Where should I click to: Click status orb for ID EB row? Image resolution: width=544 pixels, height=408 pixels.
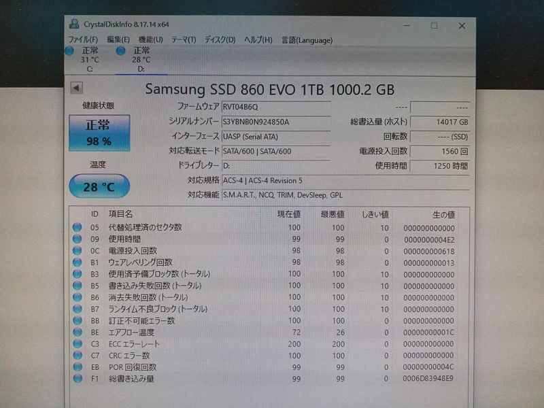77,367
